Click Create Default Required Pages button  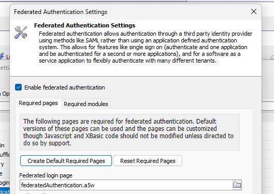(x=66, y=161)
